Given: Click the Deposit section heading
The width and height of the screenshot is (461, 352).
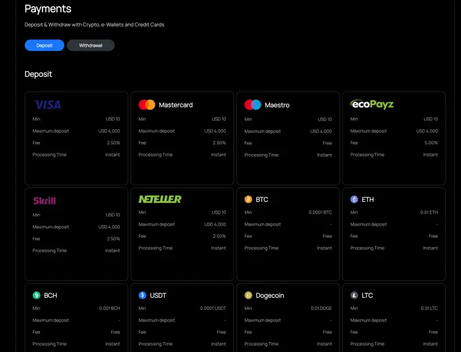Looking at the screenshot, I should tap(38, 74).
